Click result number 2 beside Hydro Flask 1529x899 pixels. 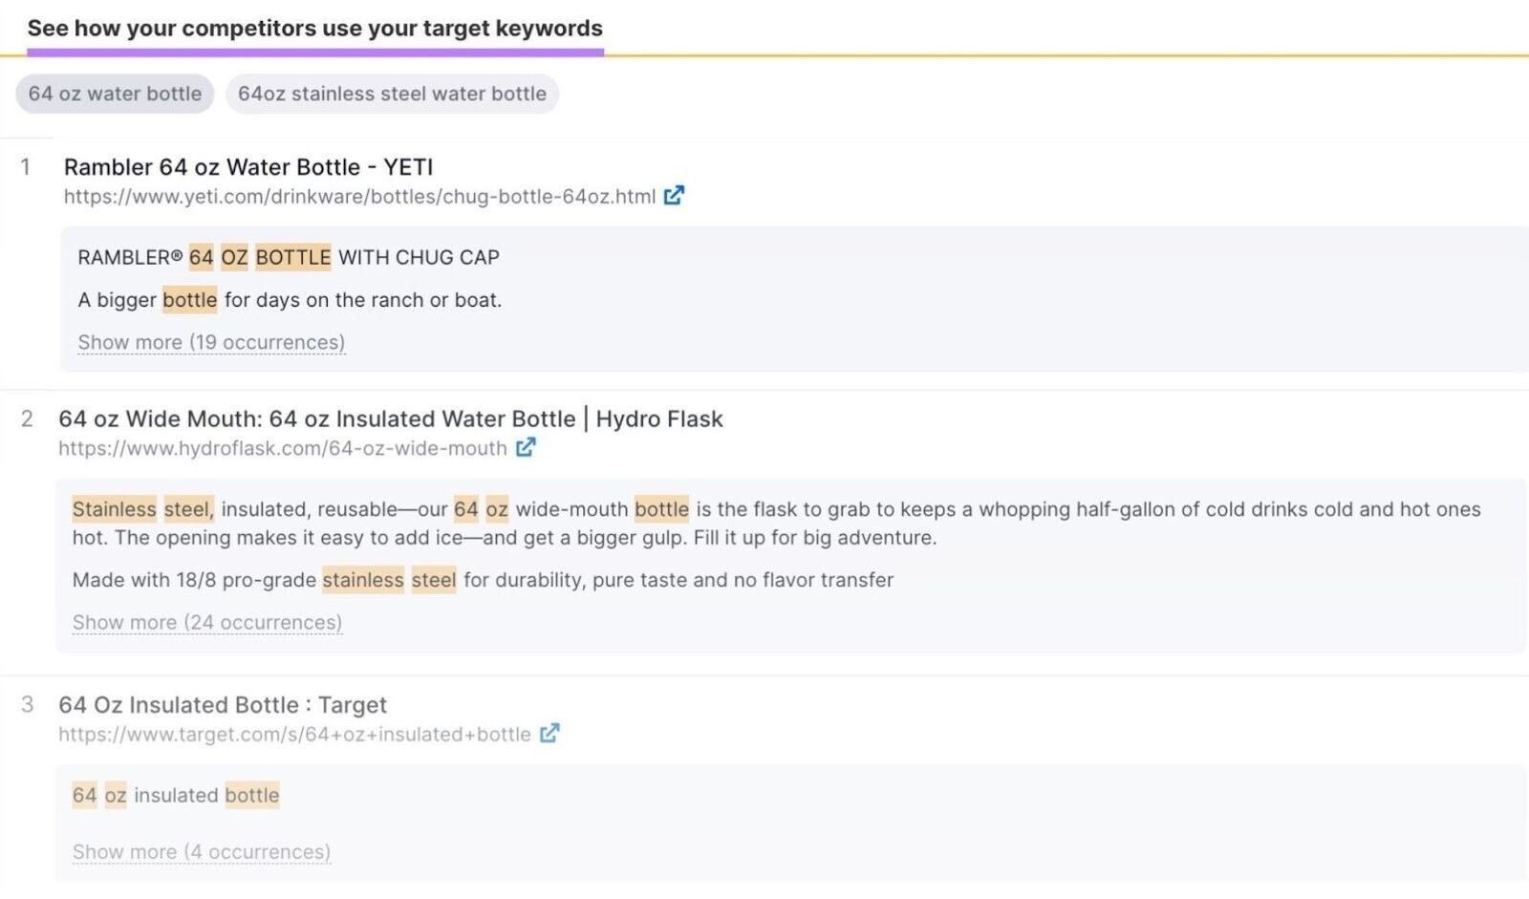point(26,417)
